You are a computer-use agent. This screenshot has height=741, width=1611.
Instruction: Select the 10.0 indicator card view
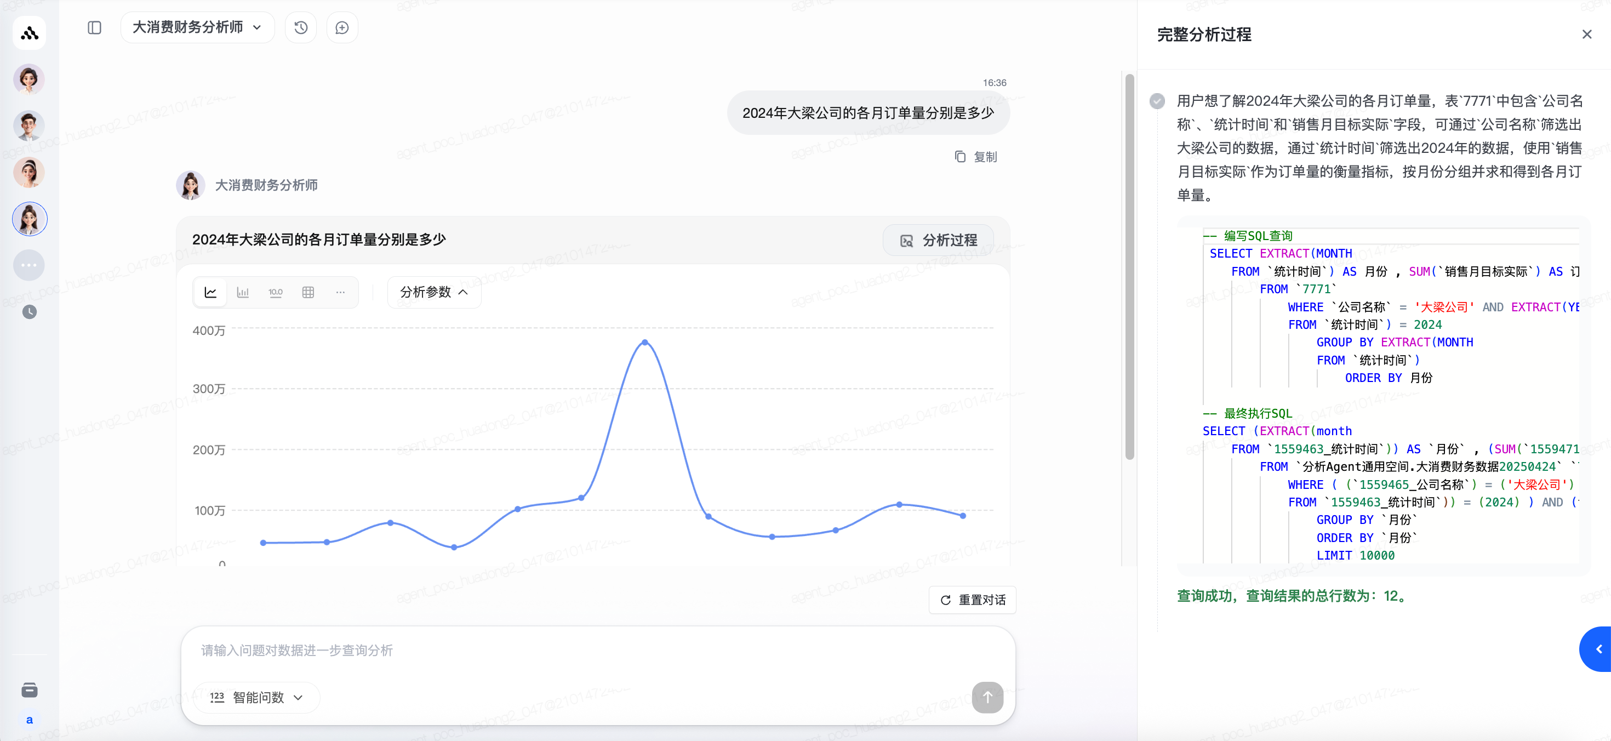point(275,292)
